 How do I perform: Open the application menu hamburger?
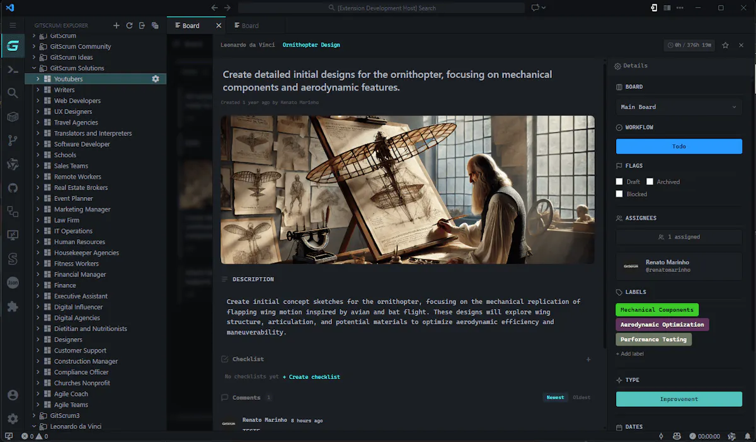point(13,25)
